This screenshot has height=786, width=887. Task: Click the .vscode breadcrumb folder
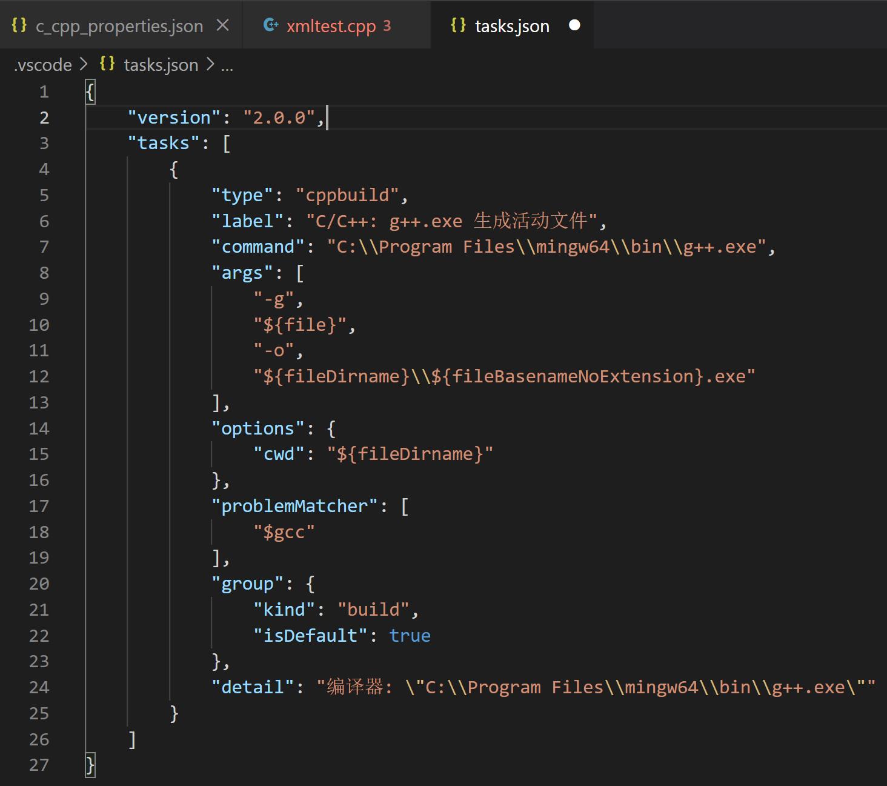(x=42, y=65)
